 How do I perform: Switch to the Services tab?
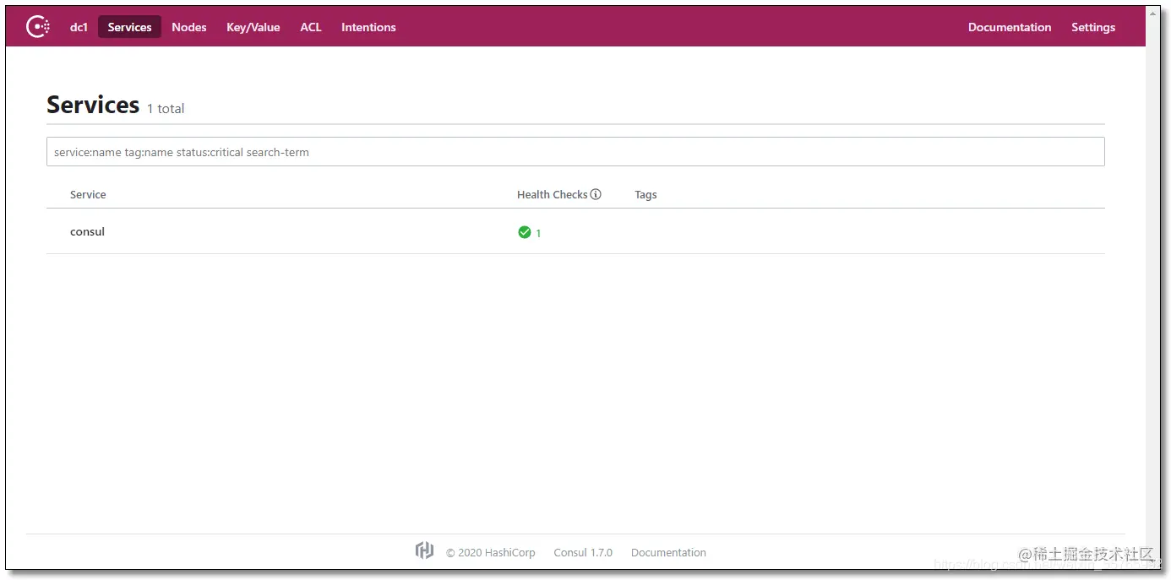129,27
